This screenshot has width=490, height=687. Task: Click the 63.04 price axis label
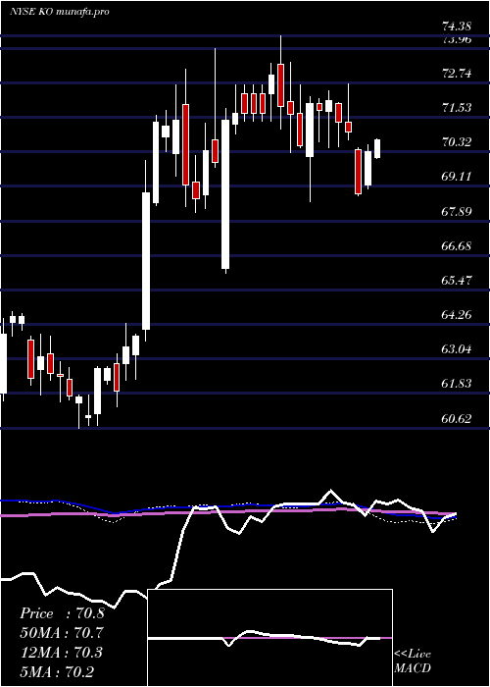click(x=457, y=349)
